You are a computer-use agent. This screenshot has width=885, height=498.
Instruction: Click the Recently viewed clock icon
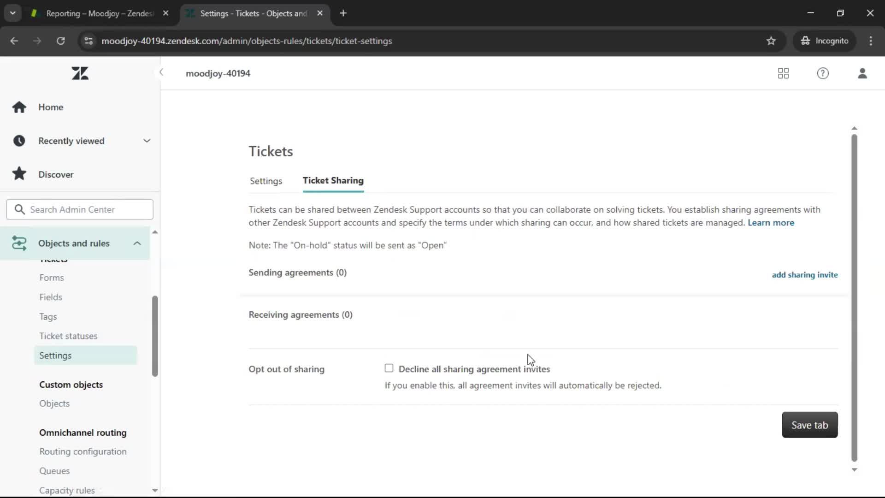(19, 141)
